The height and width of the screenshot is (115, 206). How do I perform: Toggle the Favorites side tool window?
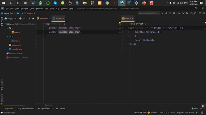(2, 99)
